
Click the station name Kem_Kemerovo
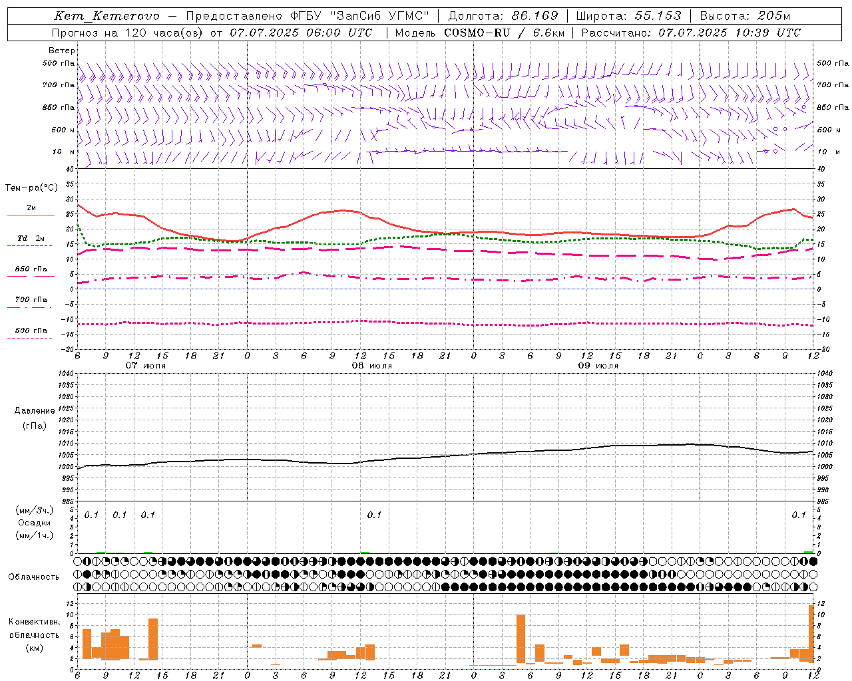tap(106, 16)
